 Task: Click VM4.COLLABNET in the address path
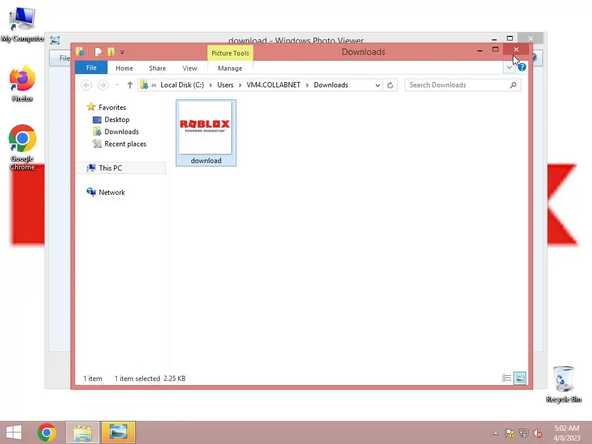point(273,85)
